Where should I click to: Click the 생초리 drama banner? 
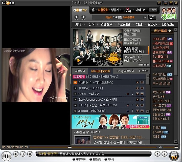pyautogui.click(x=111, y=122)
